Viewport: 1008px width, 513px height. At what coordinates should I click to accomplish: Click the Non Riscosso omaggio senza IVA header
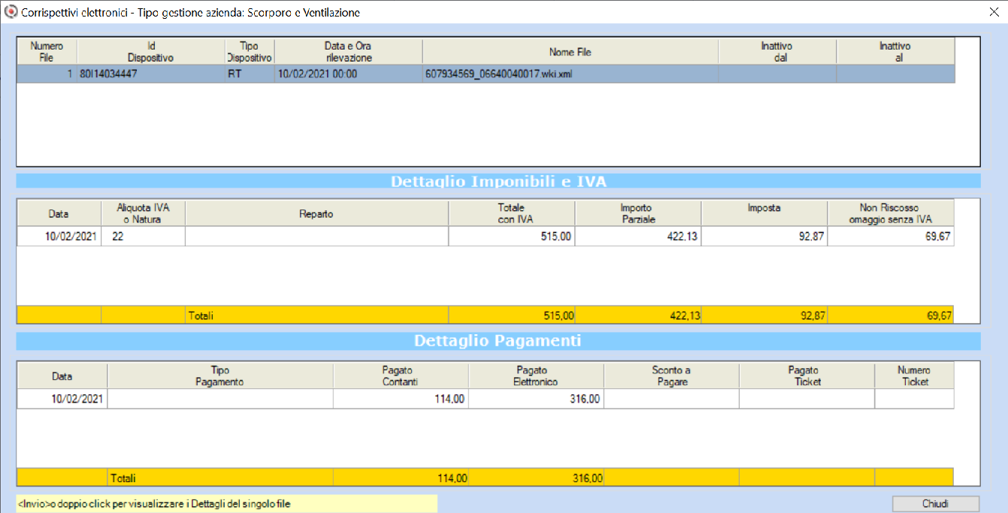[891, 213]
